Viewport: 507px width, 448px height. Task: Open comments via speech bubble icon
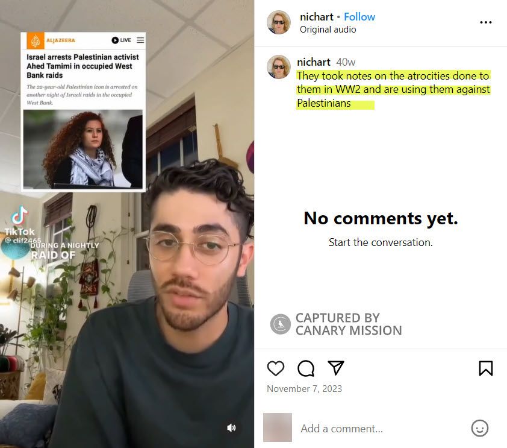click(305, 368)
